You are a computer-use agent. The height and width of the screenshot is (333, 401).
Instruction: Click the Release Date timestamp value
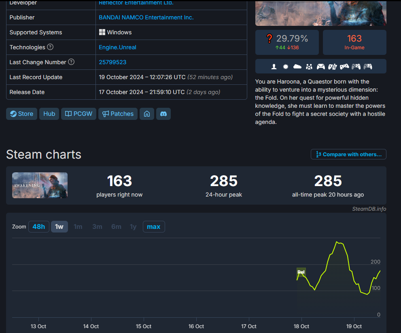point(159,92)
